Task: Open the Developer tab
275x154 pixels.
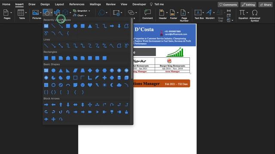Action: 139,4
